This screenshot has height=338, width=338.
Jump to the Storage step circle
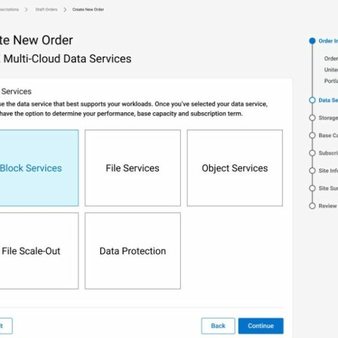point(312,118)
